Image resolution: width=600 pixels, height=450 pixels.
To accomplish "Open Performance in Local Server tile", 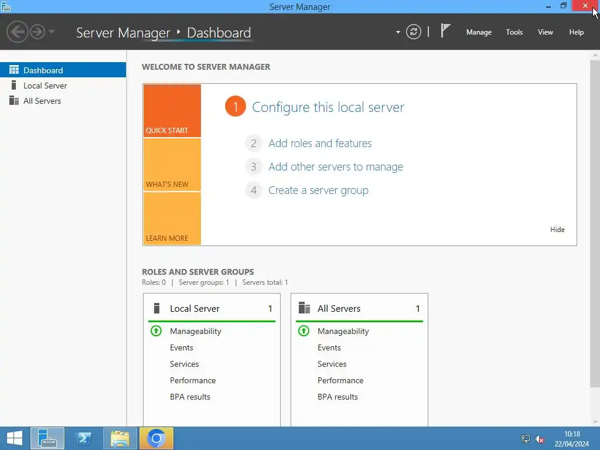I will (x=193, y=380).
